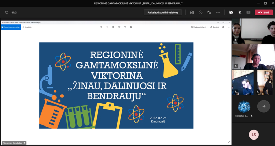Screen dimensions: 275x146
Task: Select the girl with glasses video tile
Action: tap(243, 83)
